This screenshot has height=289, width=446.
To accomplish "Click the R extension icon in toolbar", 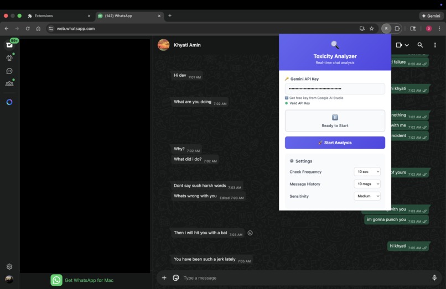I will point(386,28).
